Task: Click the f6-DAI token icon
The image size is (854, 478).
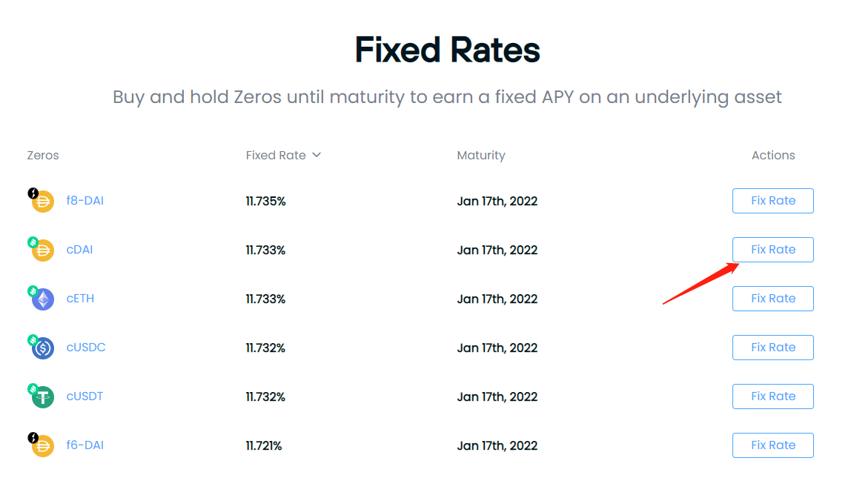Action: (42, 445)
